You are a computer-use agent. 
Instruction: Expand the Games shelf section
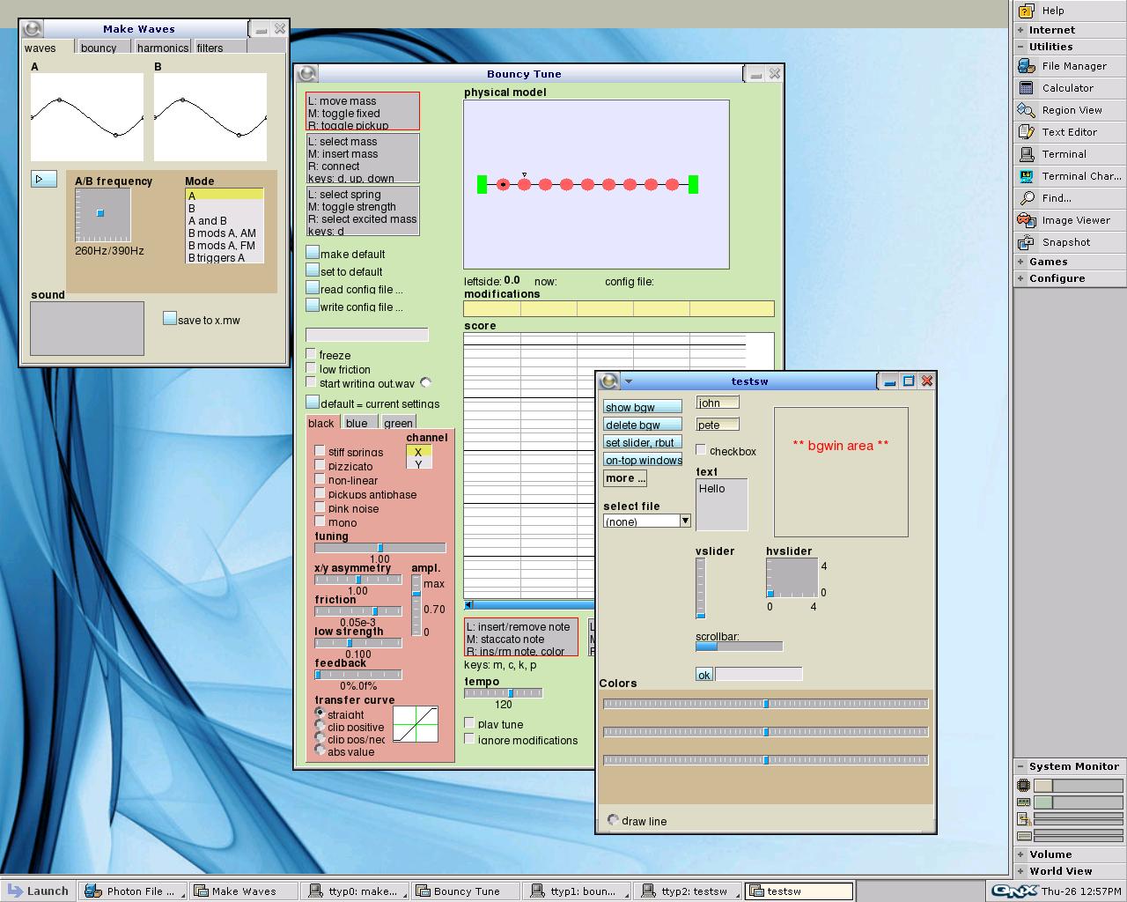tap(1048, 262)
